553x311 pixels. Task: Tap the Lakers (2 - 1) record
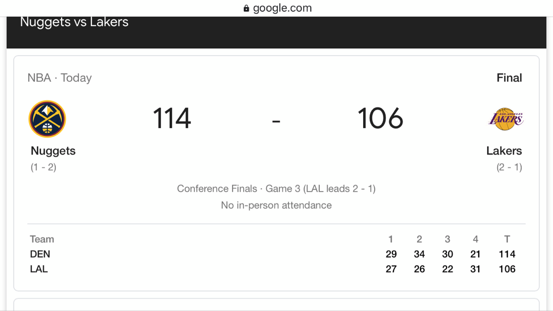click(x=509, y=167)
